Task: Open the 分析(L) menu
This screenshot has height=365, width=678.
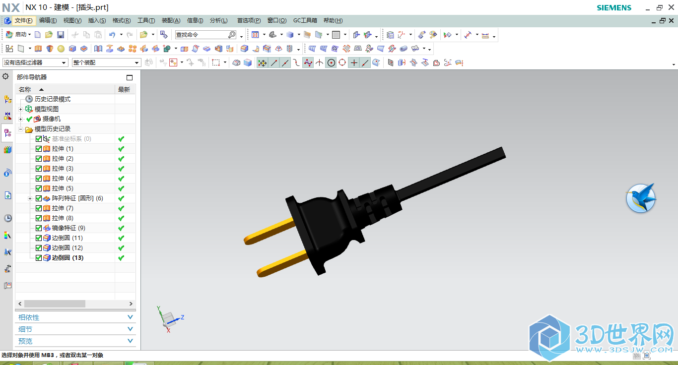Action: point(219,20)
